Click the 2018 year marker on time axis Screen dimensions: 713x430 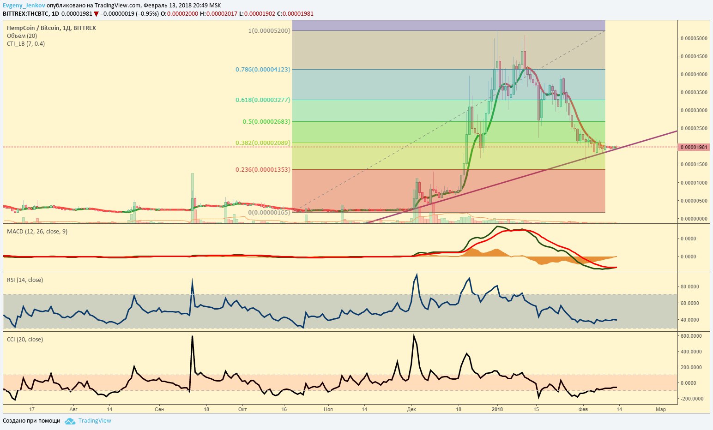pos(497,409)
